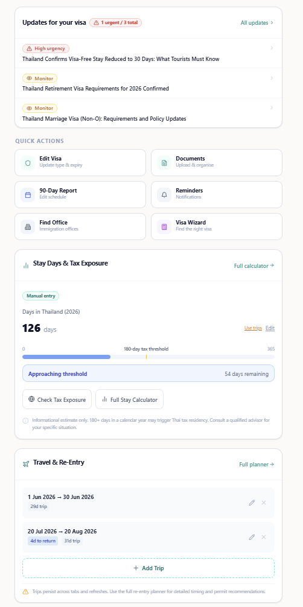The image size is (303, 607).
Task: Open the Full calculator link
Action: (254, 266)
